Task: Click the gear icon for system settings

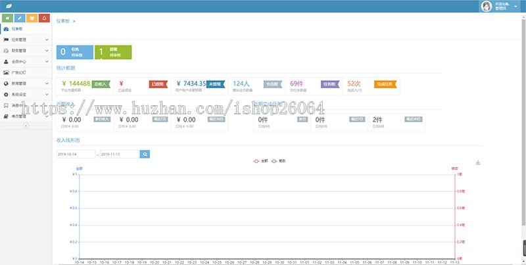Action: coord(6,95)
